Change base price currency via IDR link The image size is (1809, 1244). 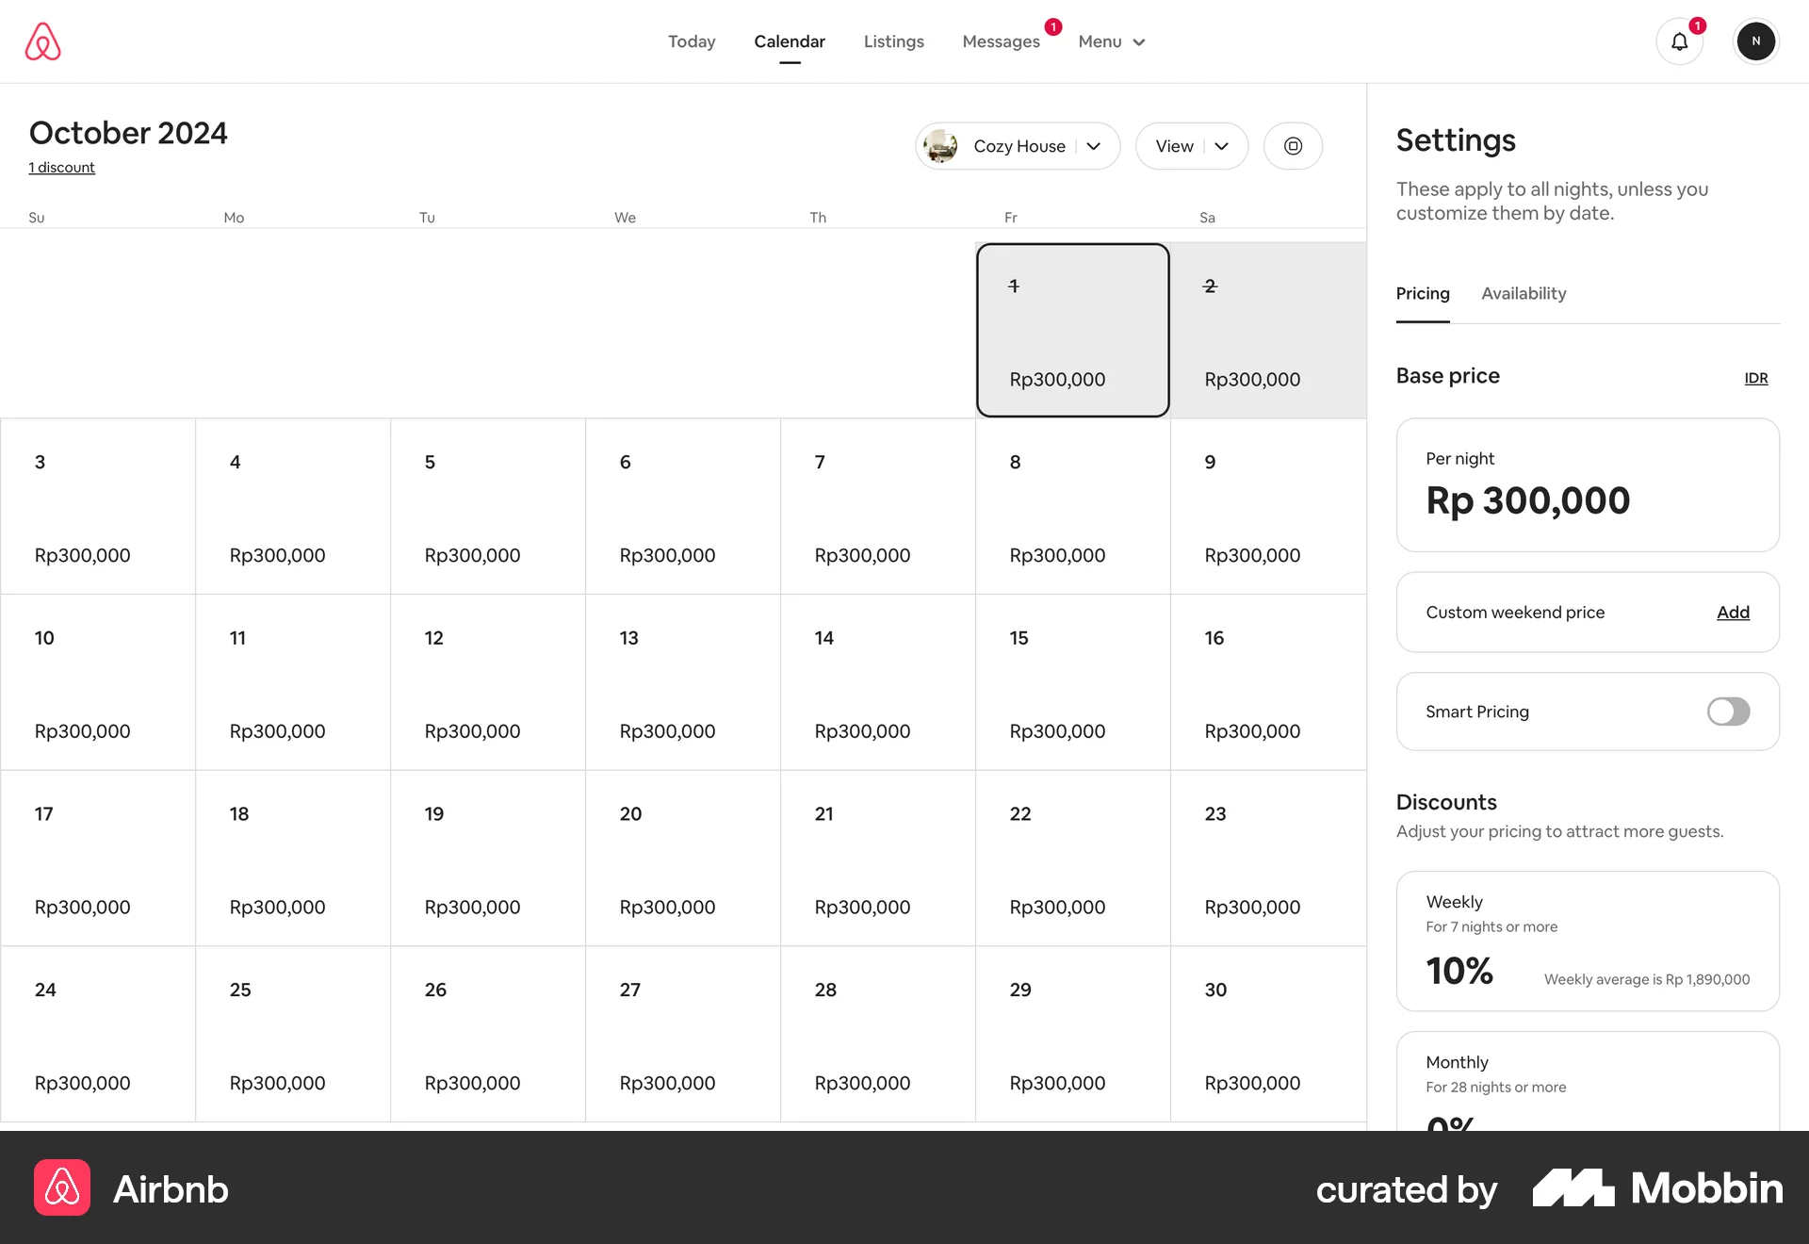click(1755, 378)
